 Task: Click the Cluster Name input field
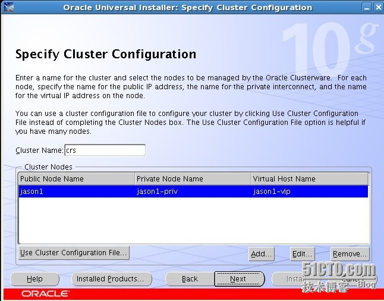tap(105, 150)
